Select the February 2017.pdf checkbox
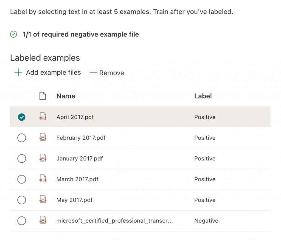The width and height of the screenshot is (281, 240). [22, 138]
